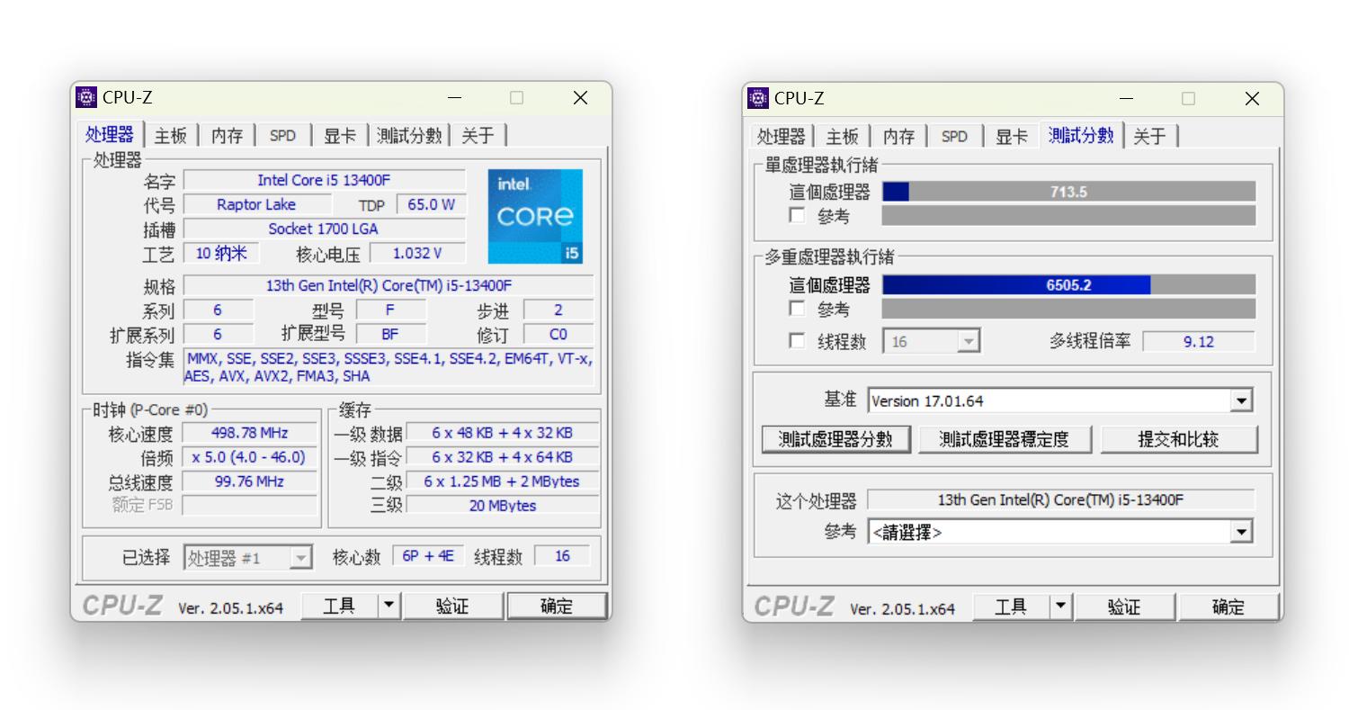Switch to the 测试分数 tab in the left window
The image size is (1349, 710).
click(x=409, y=135)
